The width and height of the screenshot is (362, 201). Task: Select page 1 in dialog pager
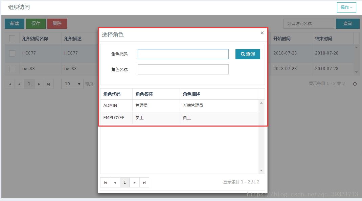point(125,182)
